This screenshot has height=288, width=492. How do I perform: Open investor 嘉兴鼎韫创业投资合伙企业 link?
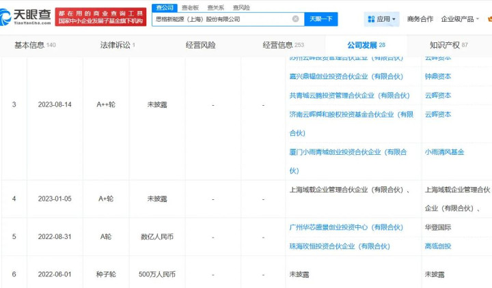point(346,77)
